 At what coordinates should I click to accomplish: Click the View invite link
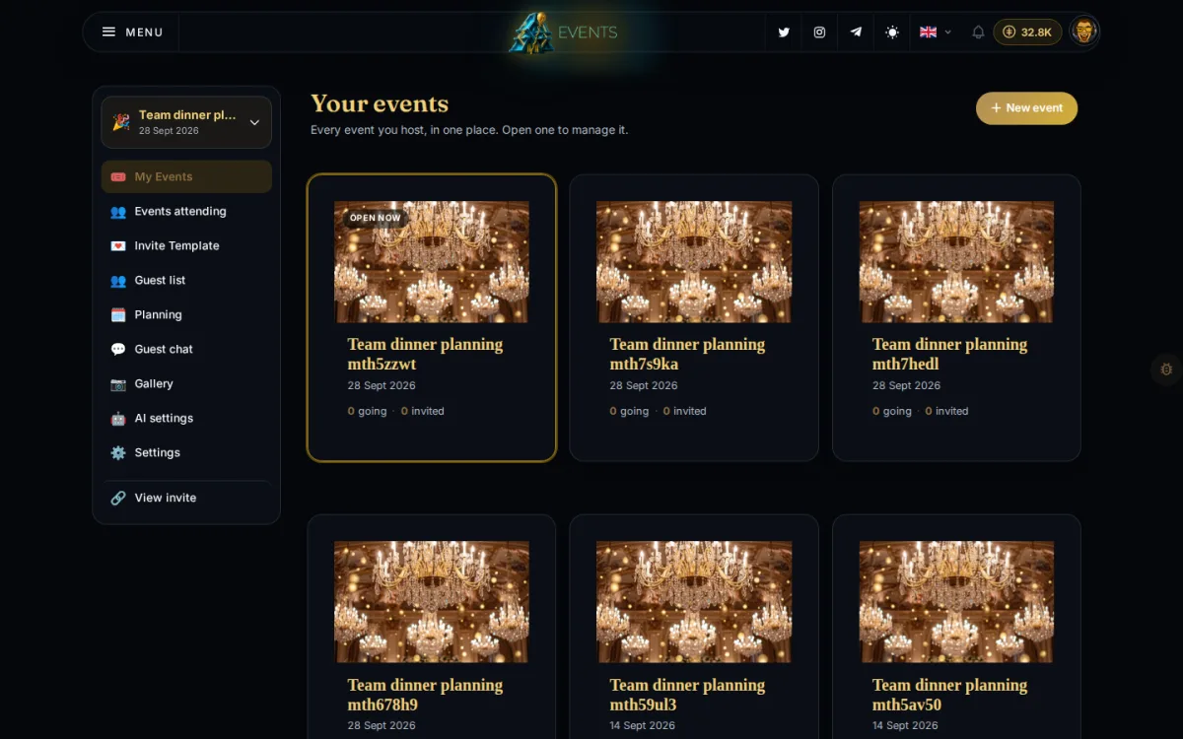(186, 498)
